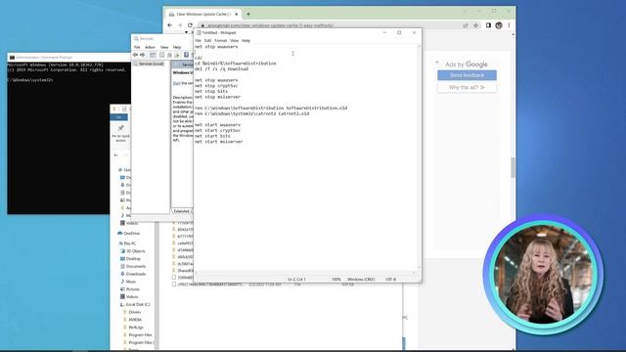Open Notepad View menu
Image resolution: width=626 pixels, height=352 pixels.
click(x=234, y=41)
